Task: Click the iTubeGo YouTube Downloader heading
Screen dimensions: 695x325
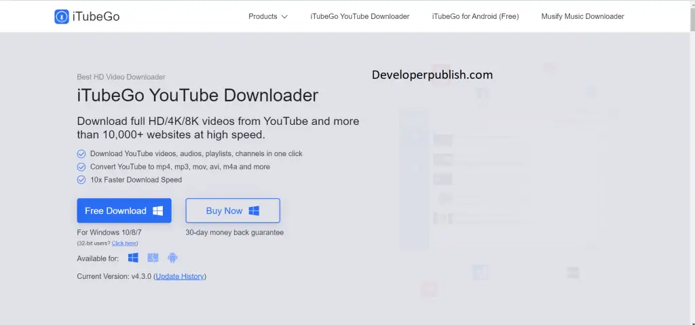Action: [198, 95]
